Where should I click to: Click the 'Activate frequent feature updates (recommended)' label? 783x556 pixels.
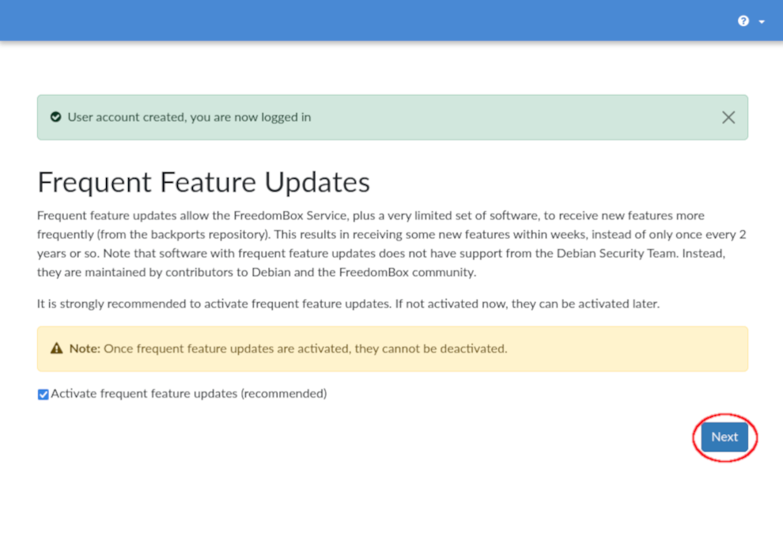[x=188, y=393]
